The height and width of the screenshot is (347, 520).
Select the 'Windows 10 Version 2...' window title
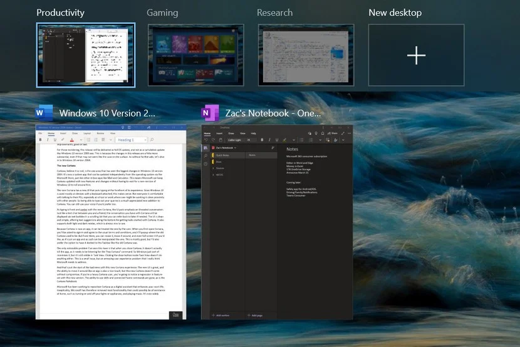point(107,113)
